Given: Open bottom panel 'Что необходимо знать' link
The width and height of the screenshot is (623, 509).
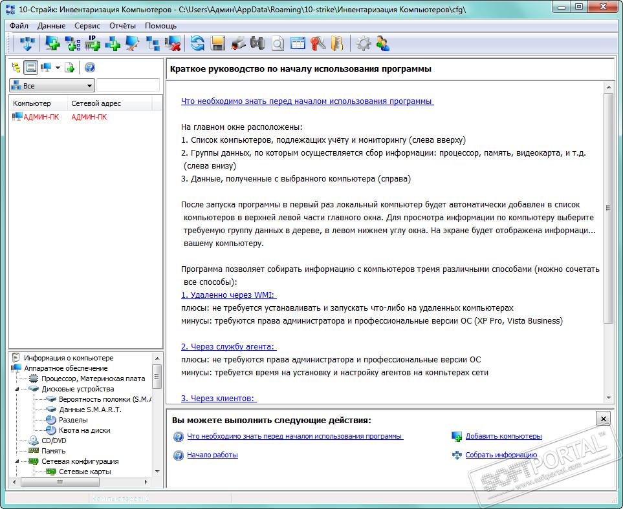Looking at the screenshot, I should [x=295, y=436].
